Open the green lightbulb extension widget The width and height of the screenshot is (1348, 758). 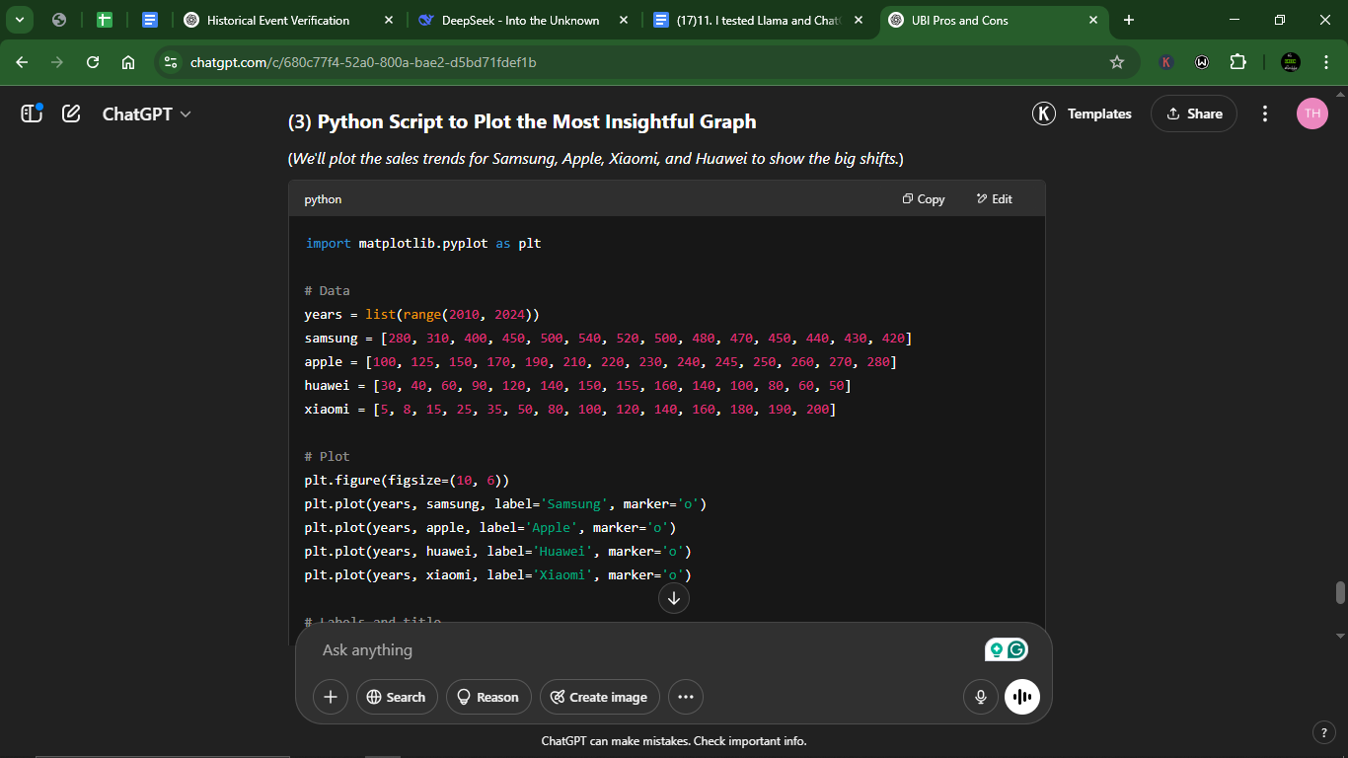[x=996, y=649]
